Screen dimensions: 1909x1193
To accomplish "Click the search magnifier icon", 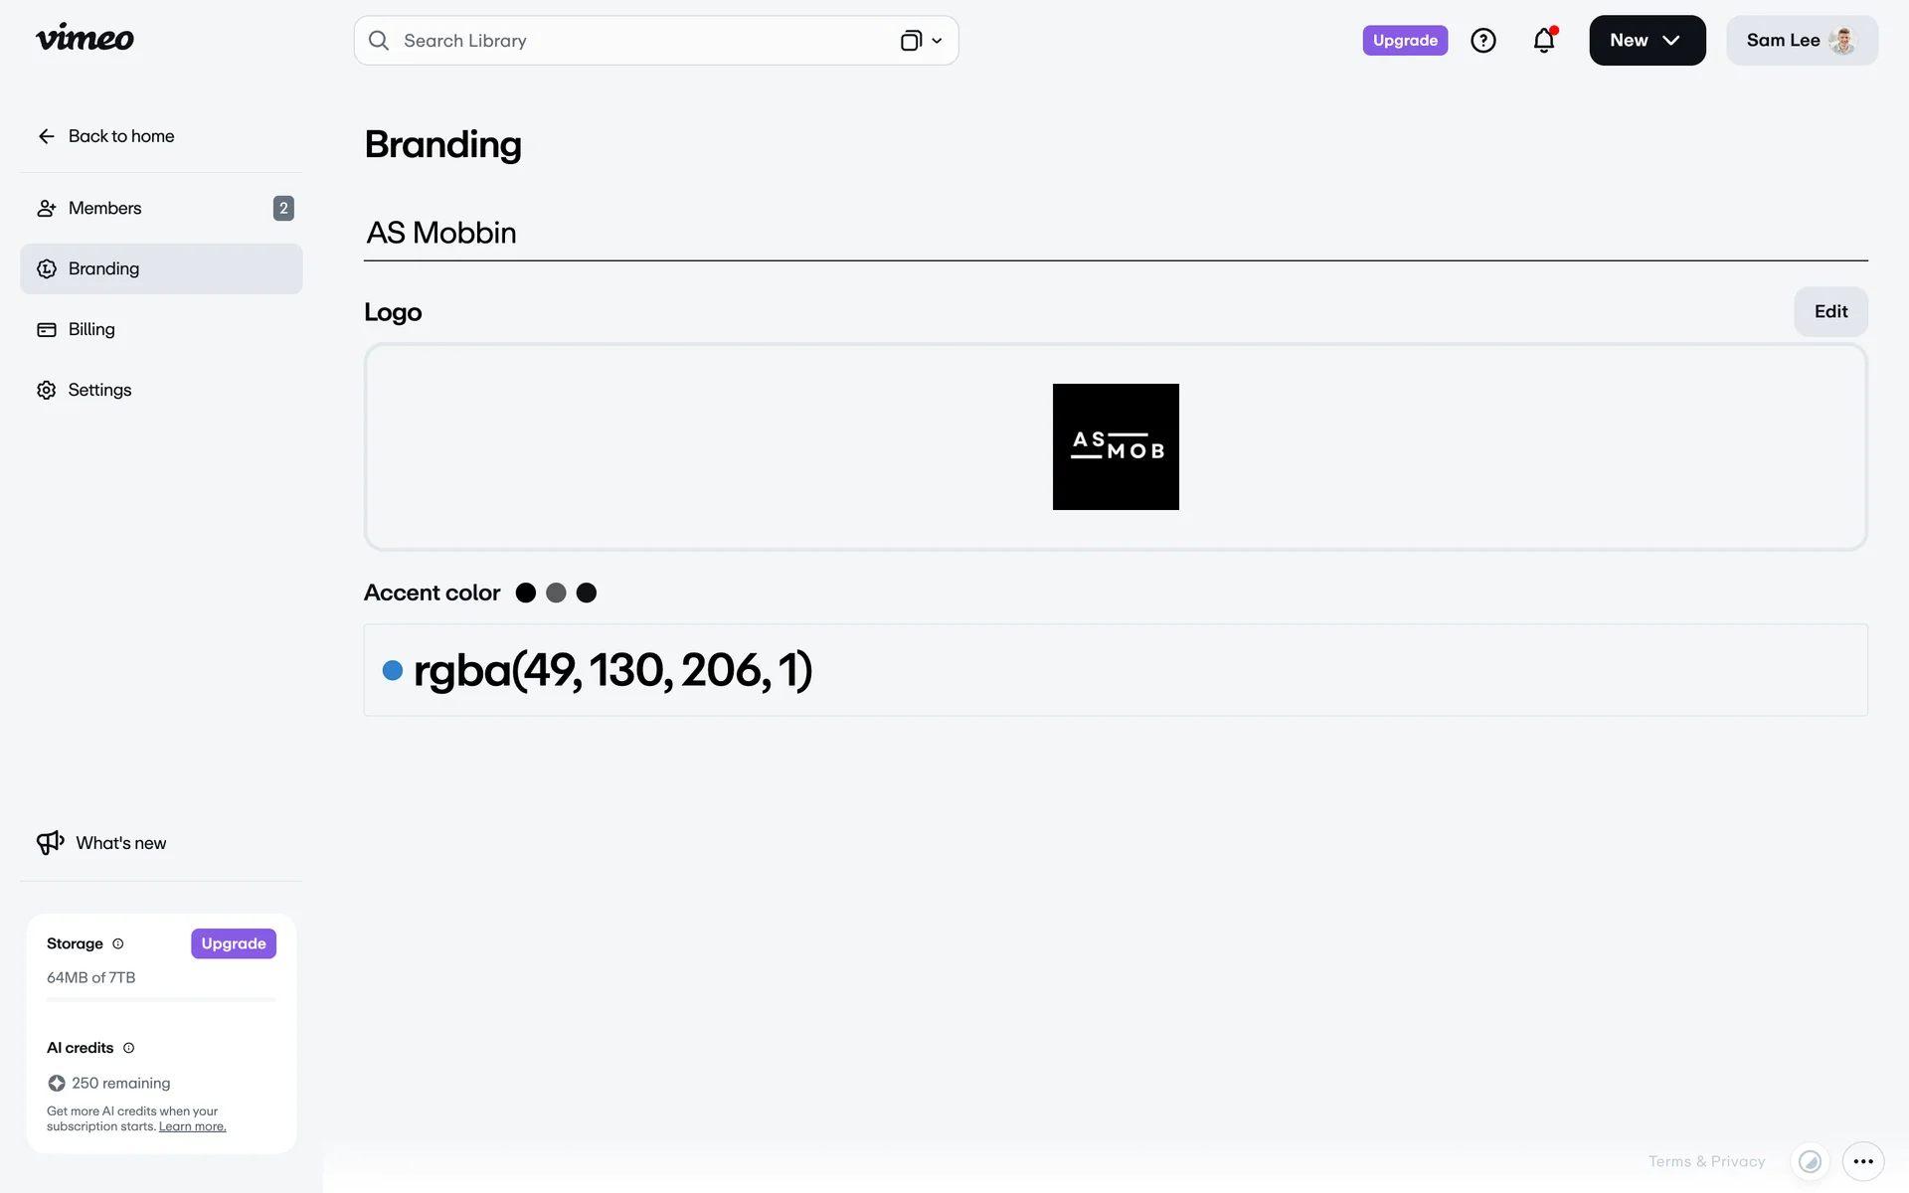I will (x=379, y=41).
